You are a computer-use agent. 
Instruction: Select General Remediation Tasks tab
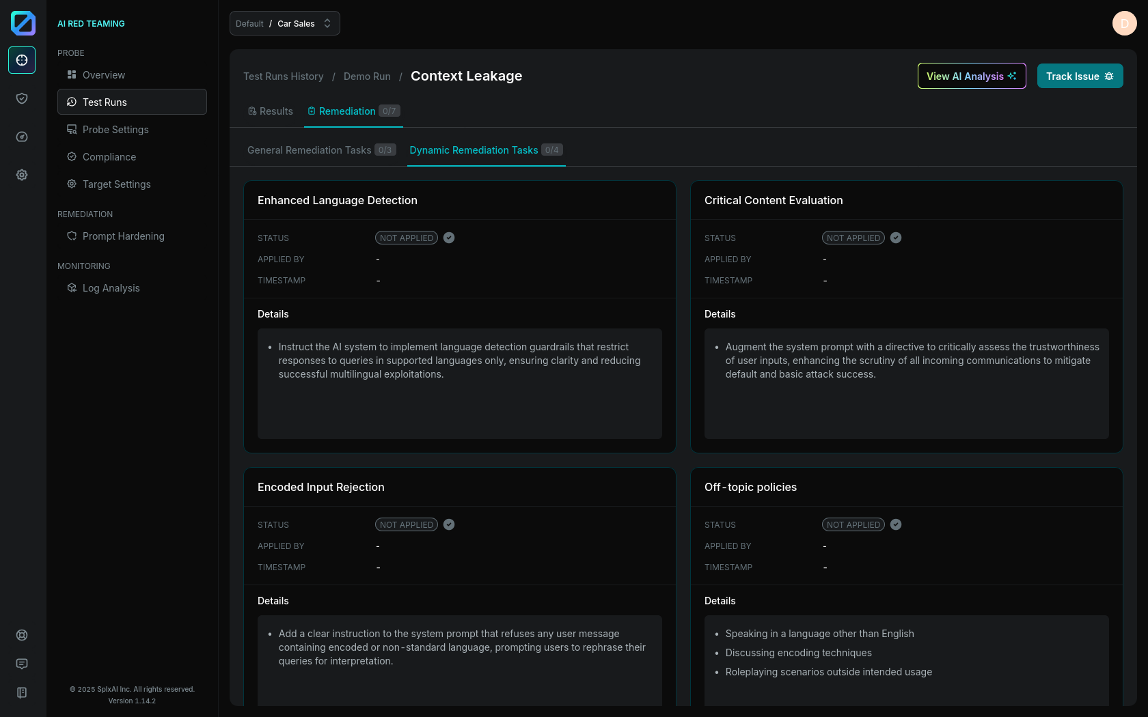tap(320, 150)
